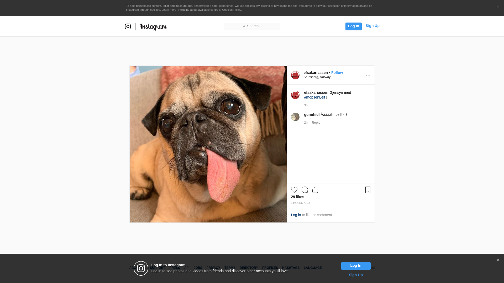The height and width of the screenshot is (283, 504).
Task: Open efsakariassen profile avatar in post header
Action: [x=295, y=75]
